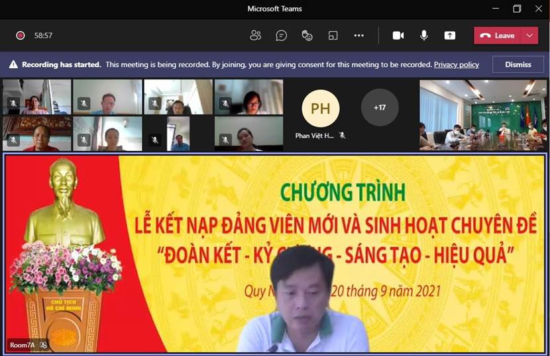Open the meeting chat icon
The height and width of the screenshot is (356, 550).
[x=282, y=35]
